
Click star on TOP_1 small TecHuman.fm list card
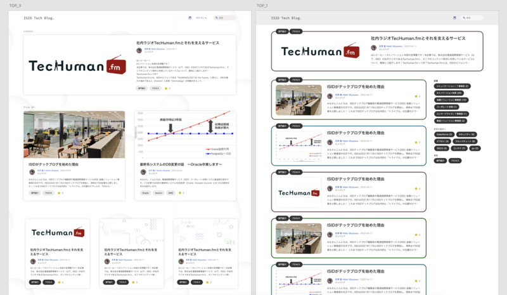click(x=416, y=188)
